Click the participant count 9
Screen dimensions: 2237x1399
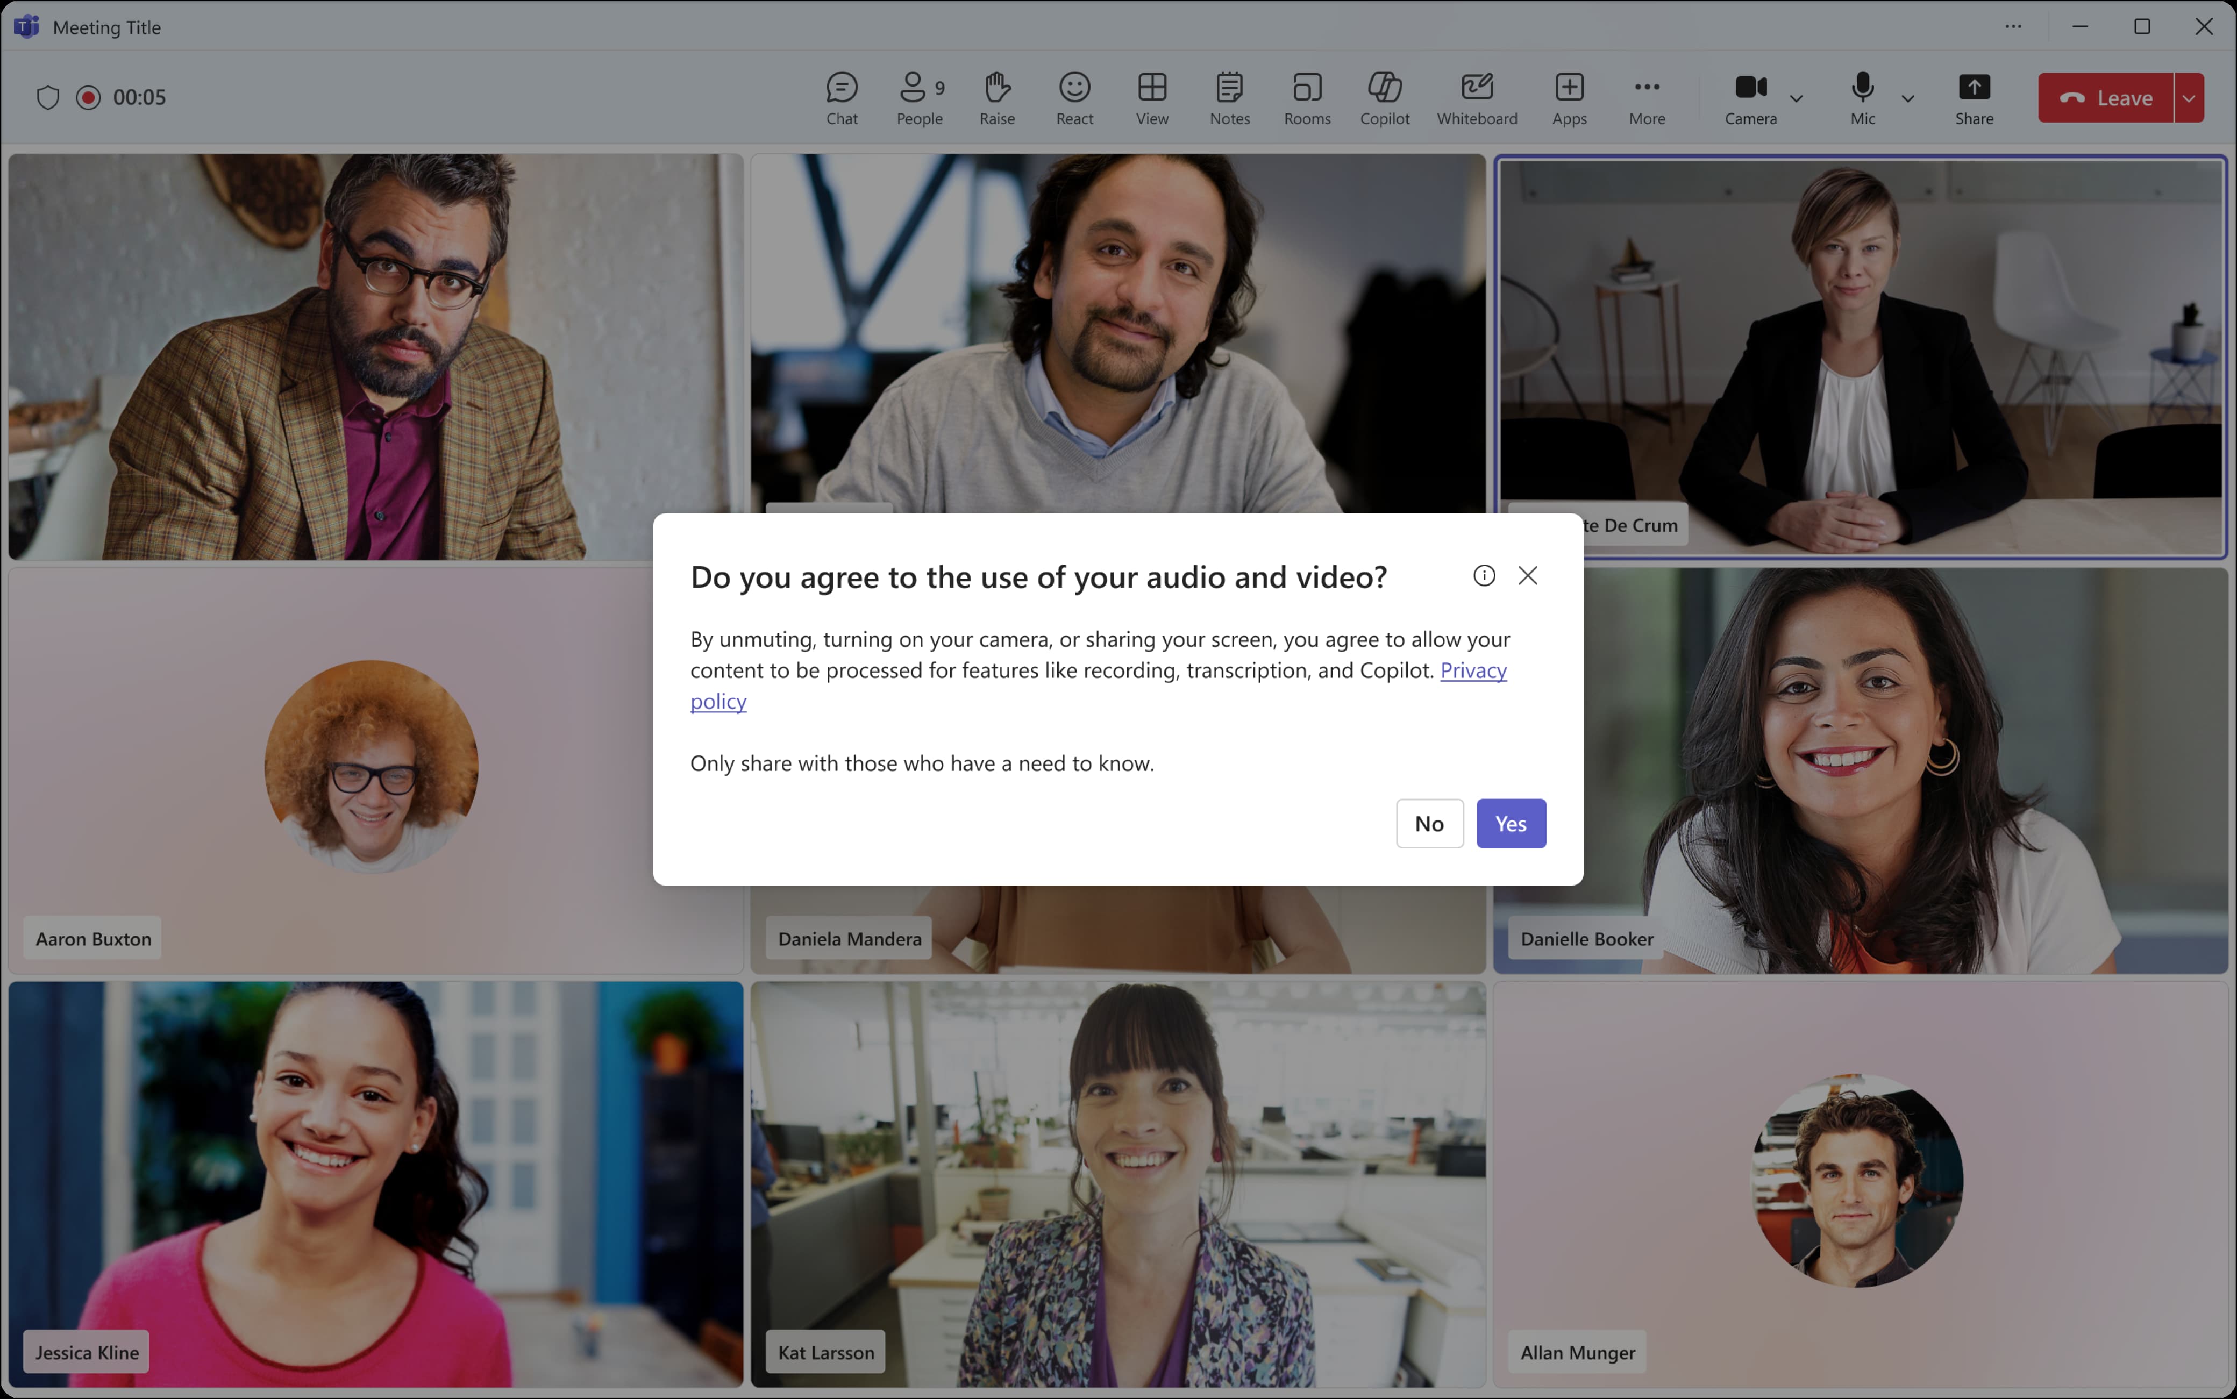939,88
